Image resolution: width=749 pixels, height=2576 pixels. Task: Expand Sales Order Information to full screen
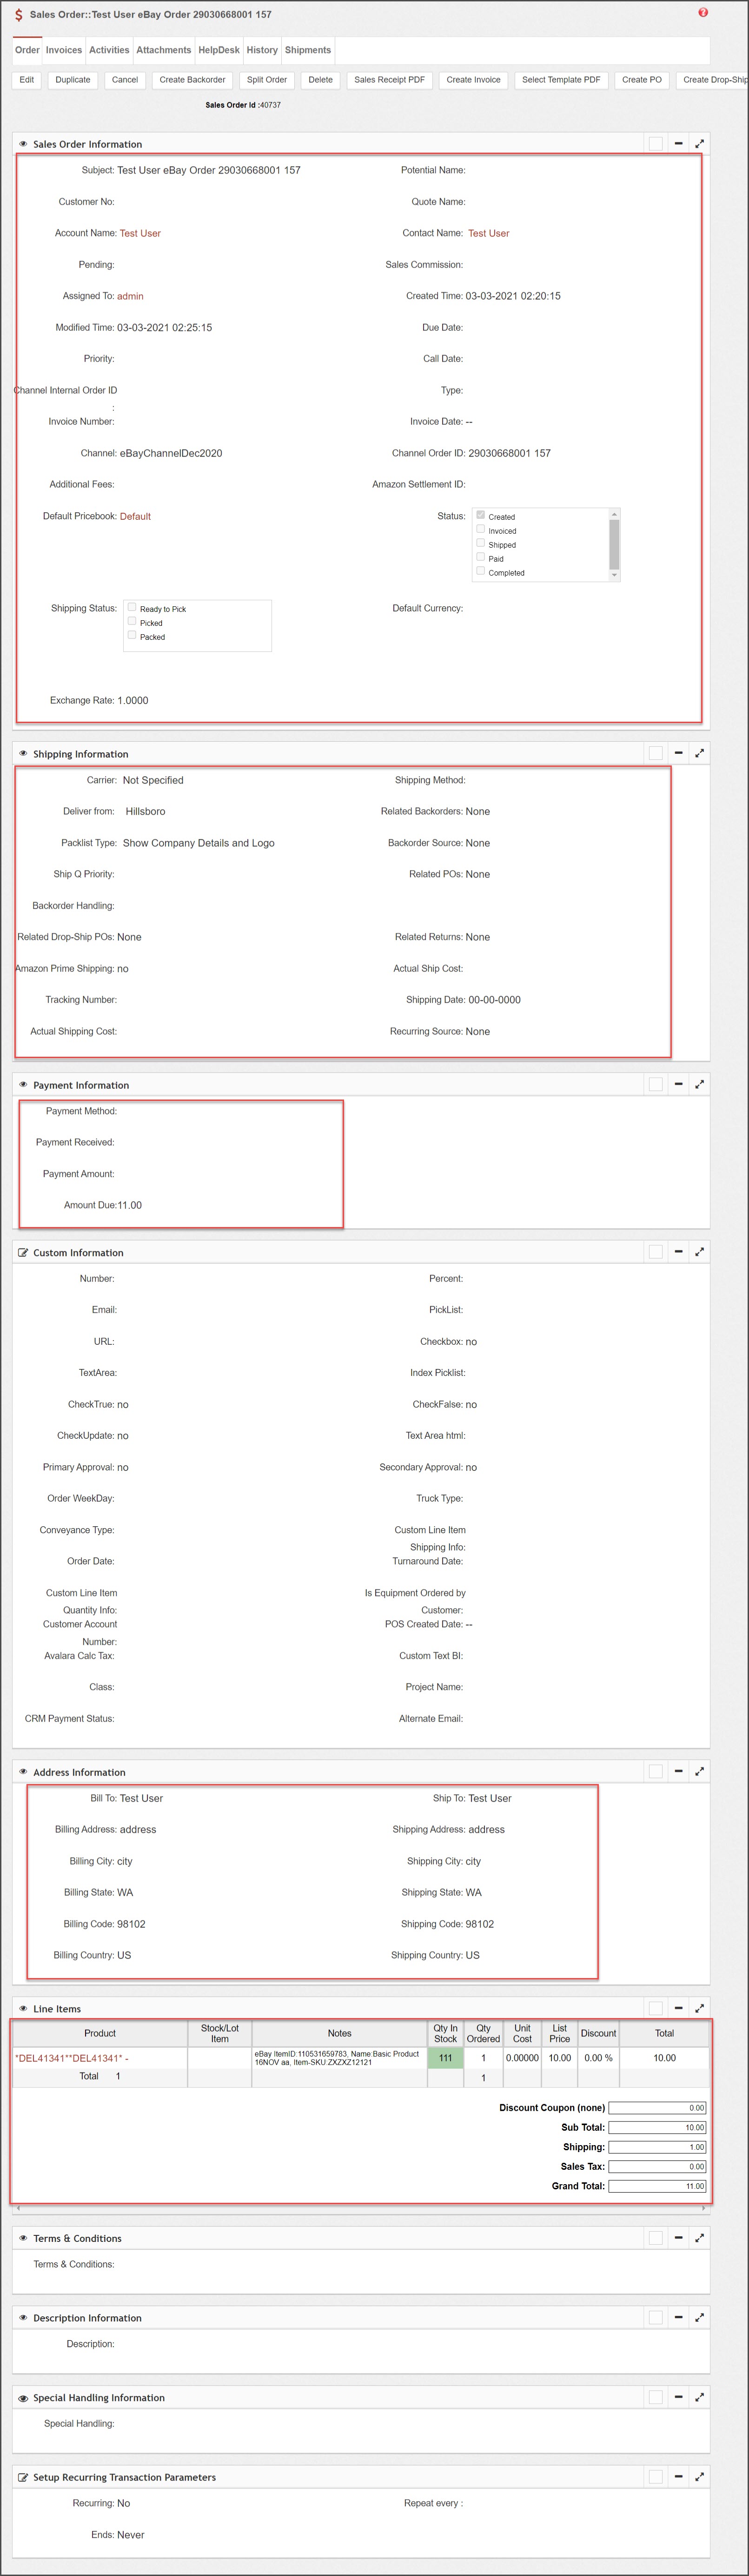pyautogui.click(x=699, y=143)
